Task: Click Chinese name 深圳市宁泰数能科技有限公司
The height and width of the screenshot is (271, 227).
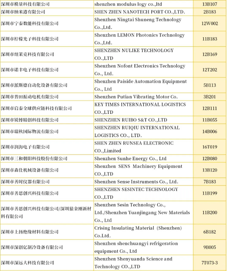Action: tap(30, 23)
